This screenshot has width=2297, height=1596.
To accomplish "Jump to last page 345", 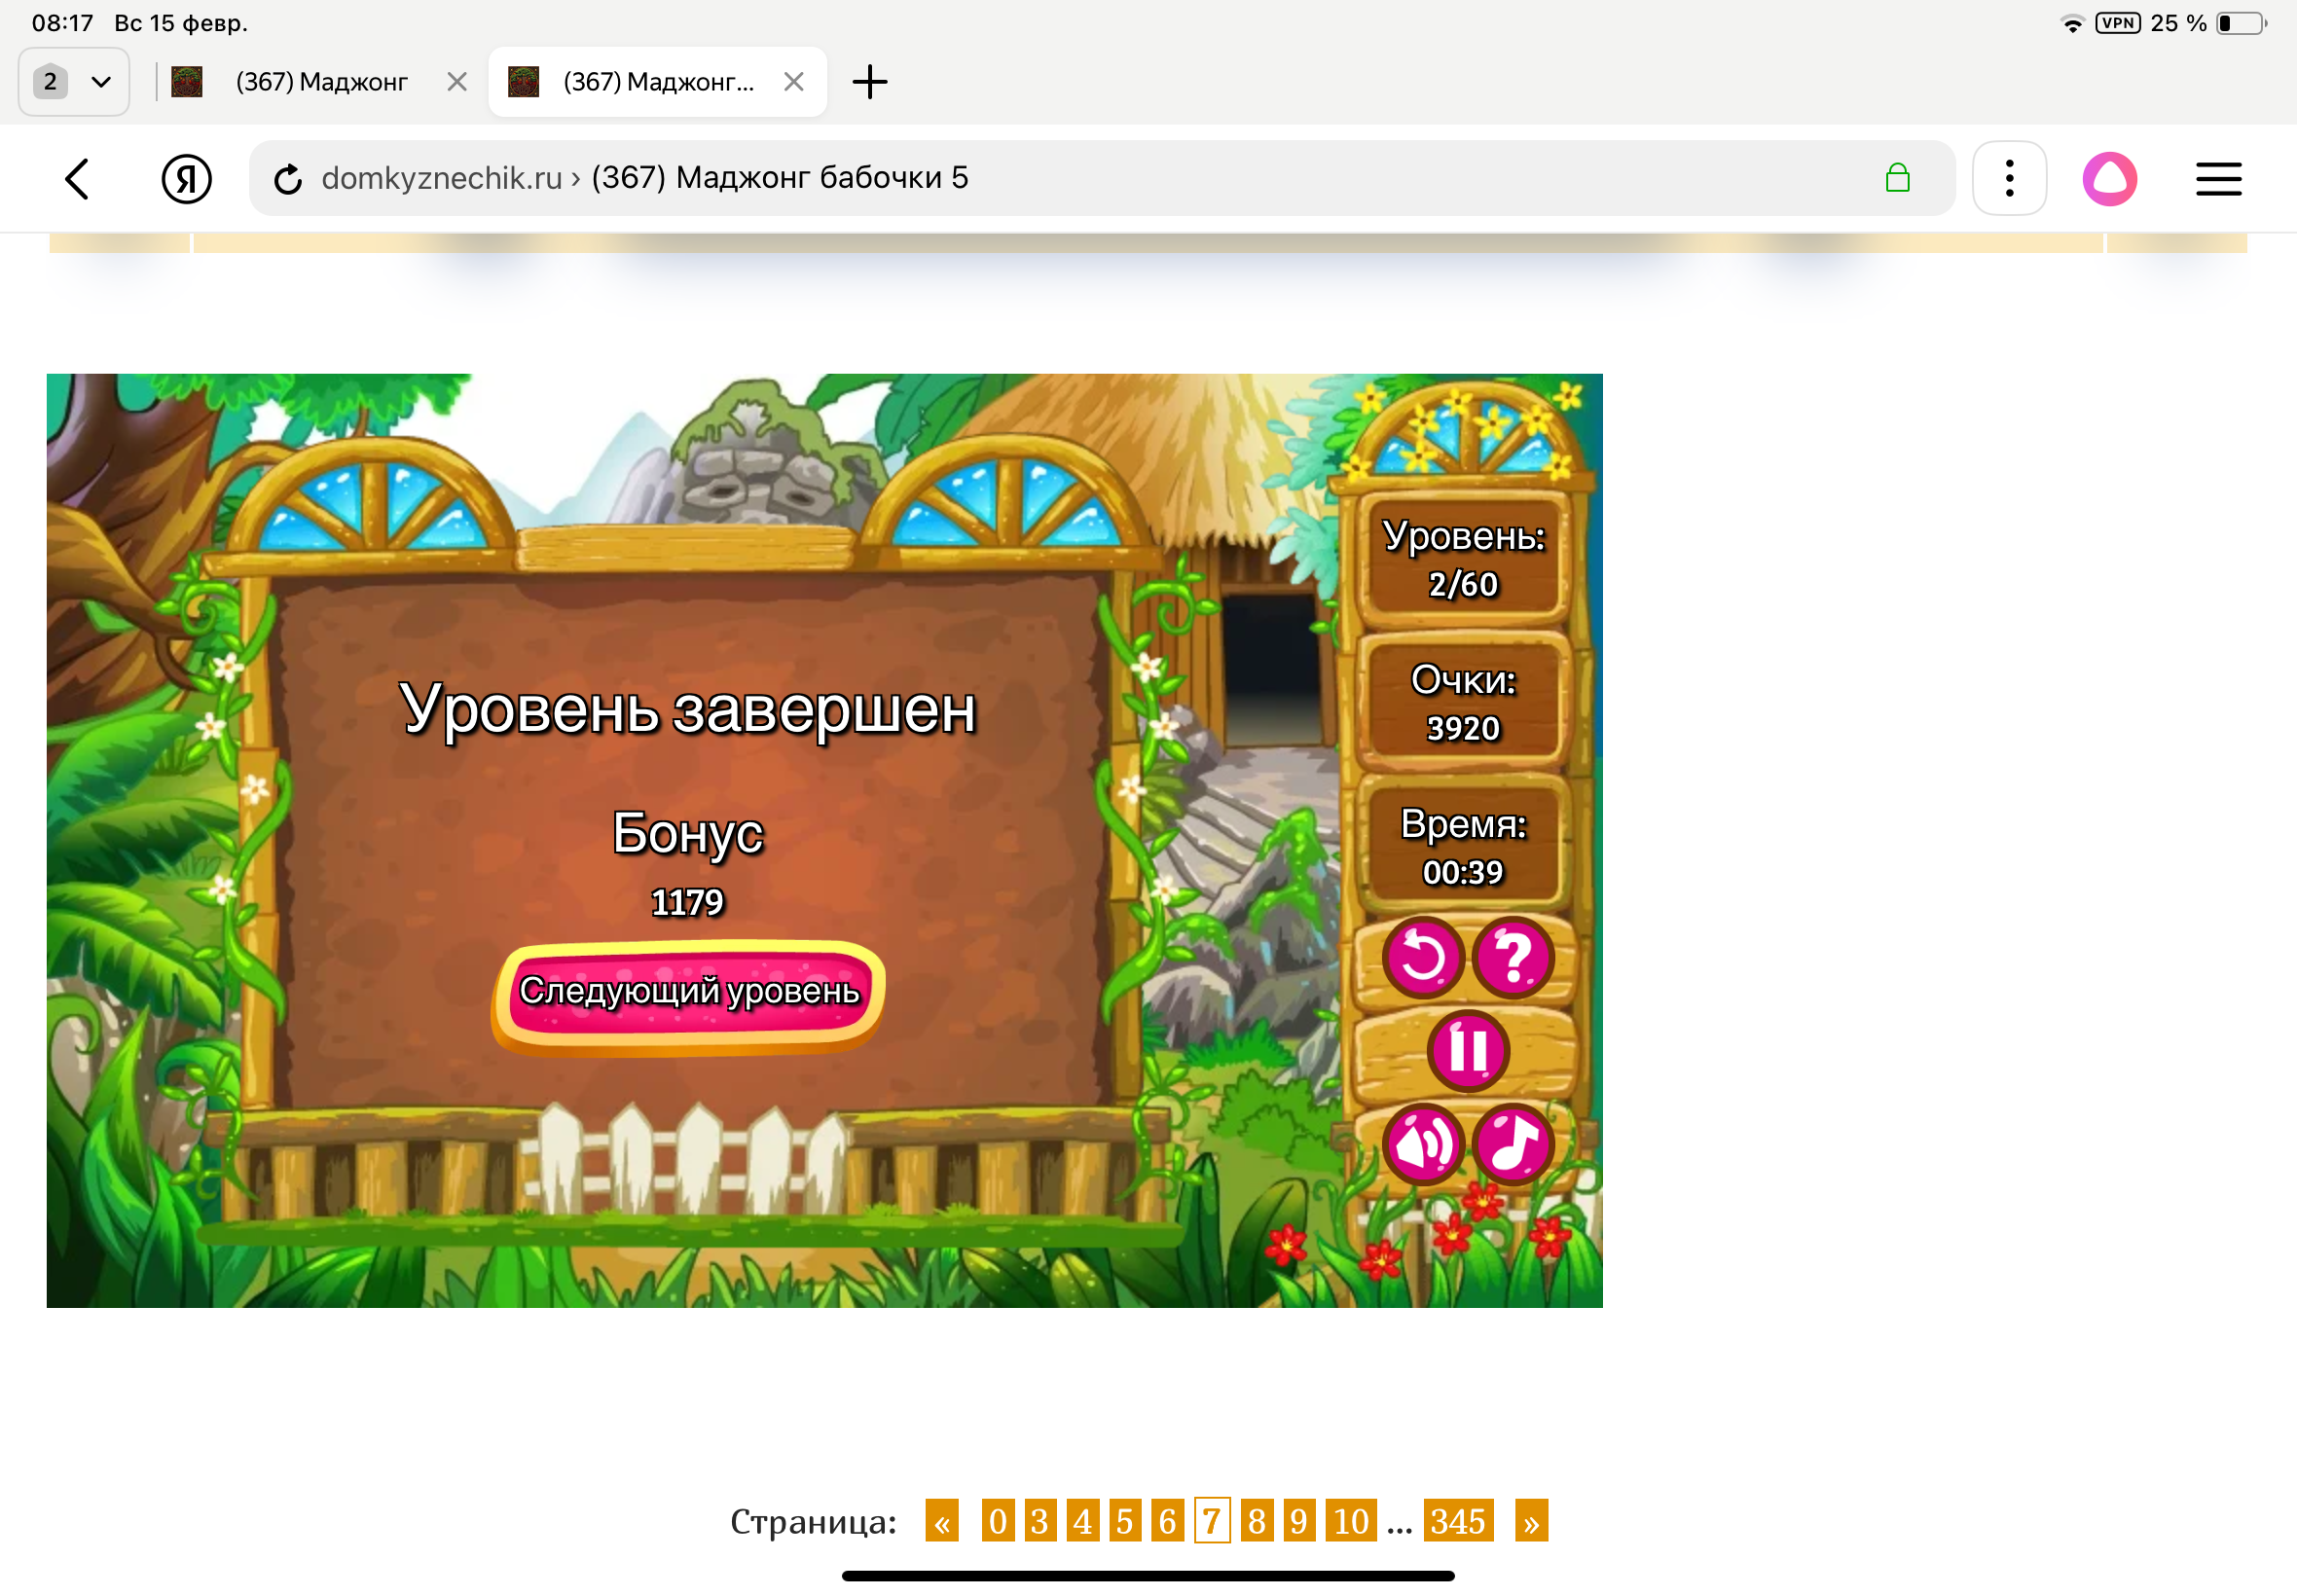I will click(x=1457, y=1521).
